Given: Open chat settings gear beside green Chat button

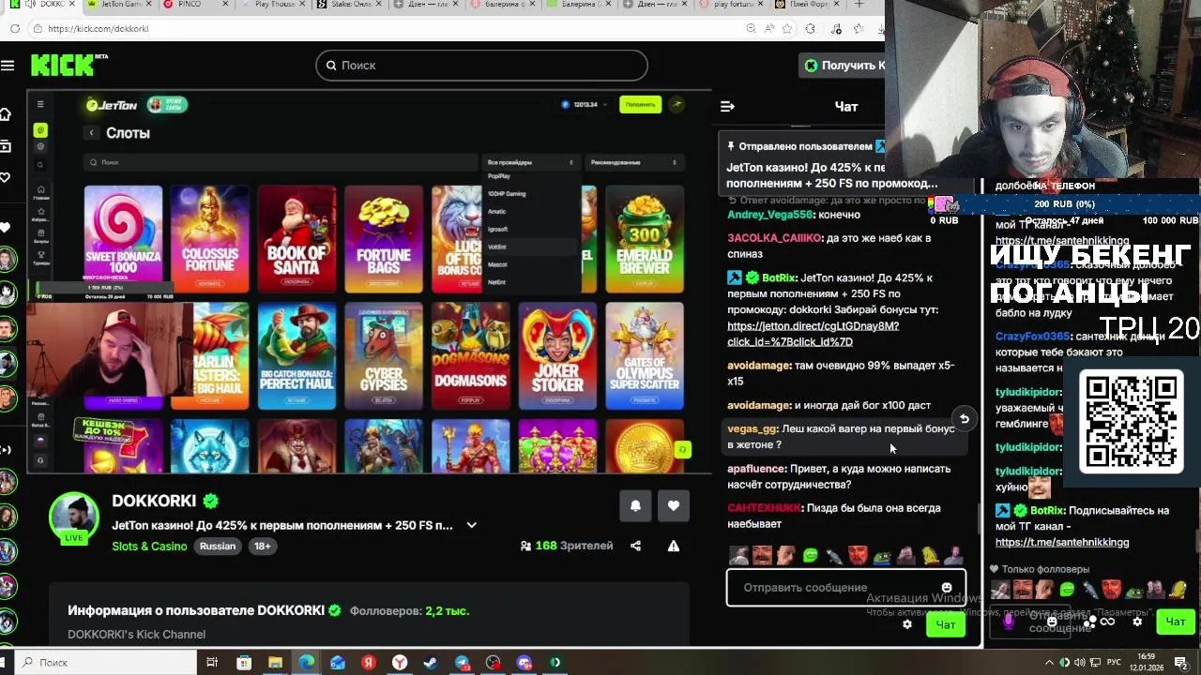Looking at the screenshot, I should (906, 624).
